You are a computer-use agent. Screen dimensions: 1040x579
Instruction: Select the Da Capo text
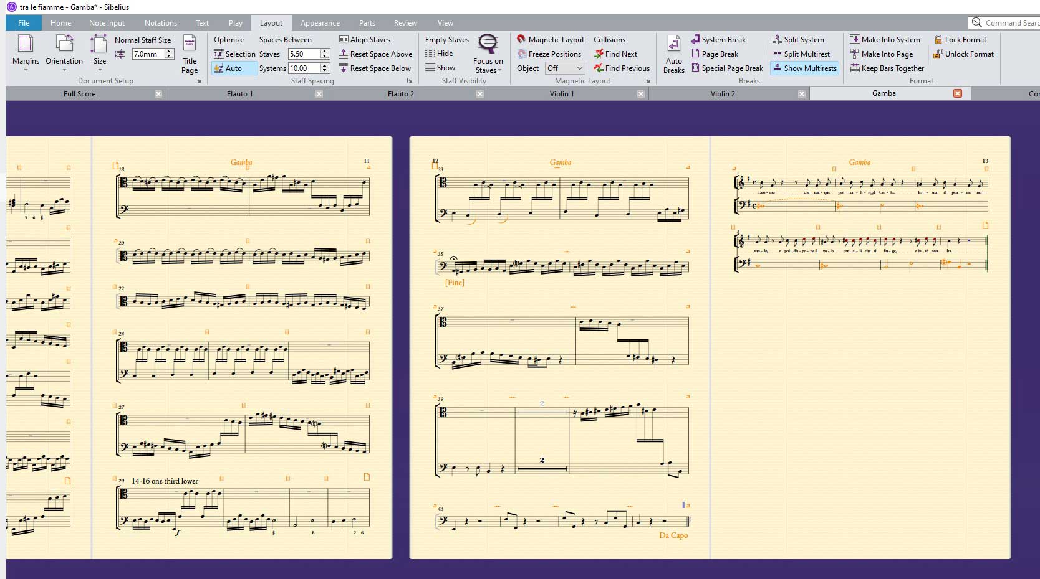(x=673, y=535)
